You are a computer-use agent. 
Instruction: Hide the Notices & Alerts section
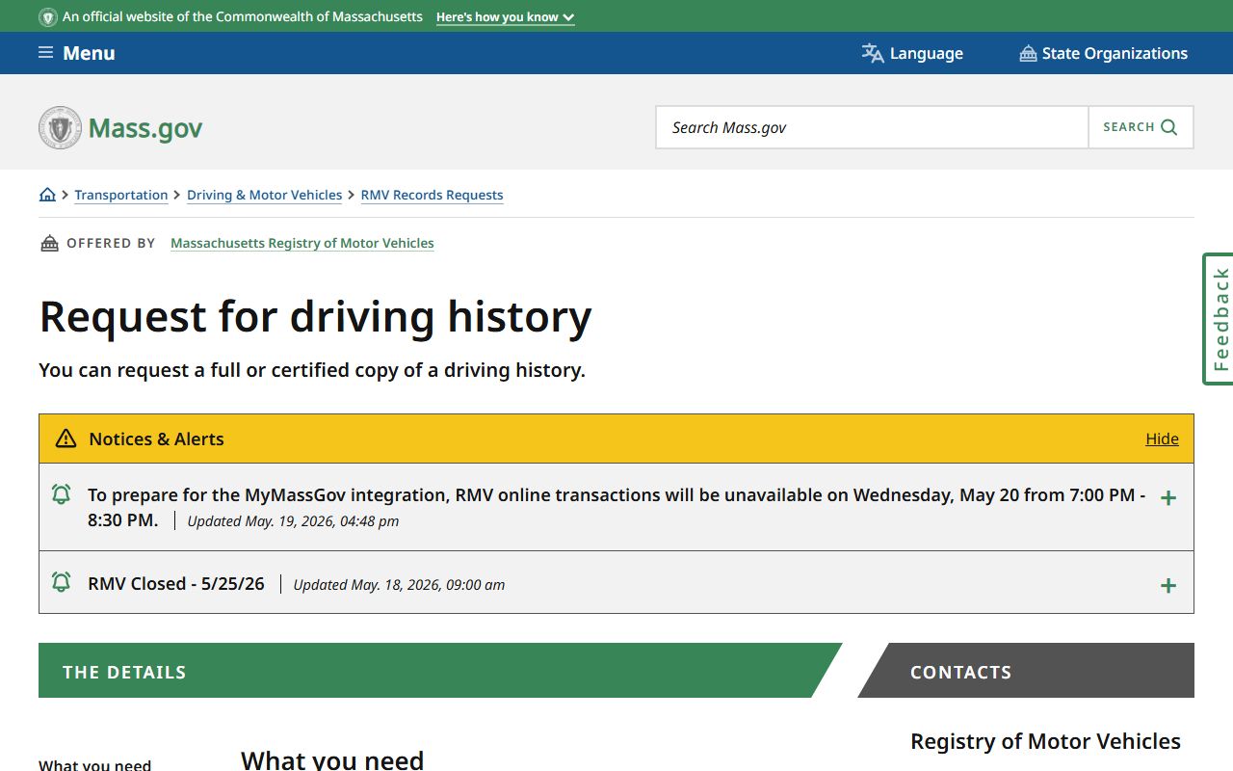pos(1162,439)
